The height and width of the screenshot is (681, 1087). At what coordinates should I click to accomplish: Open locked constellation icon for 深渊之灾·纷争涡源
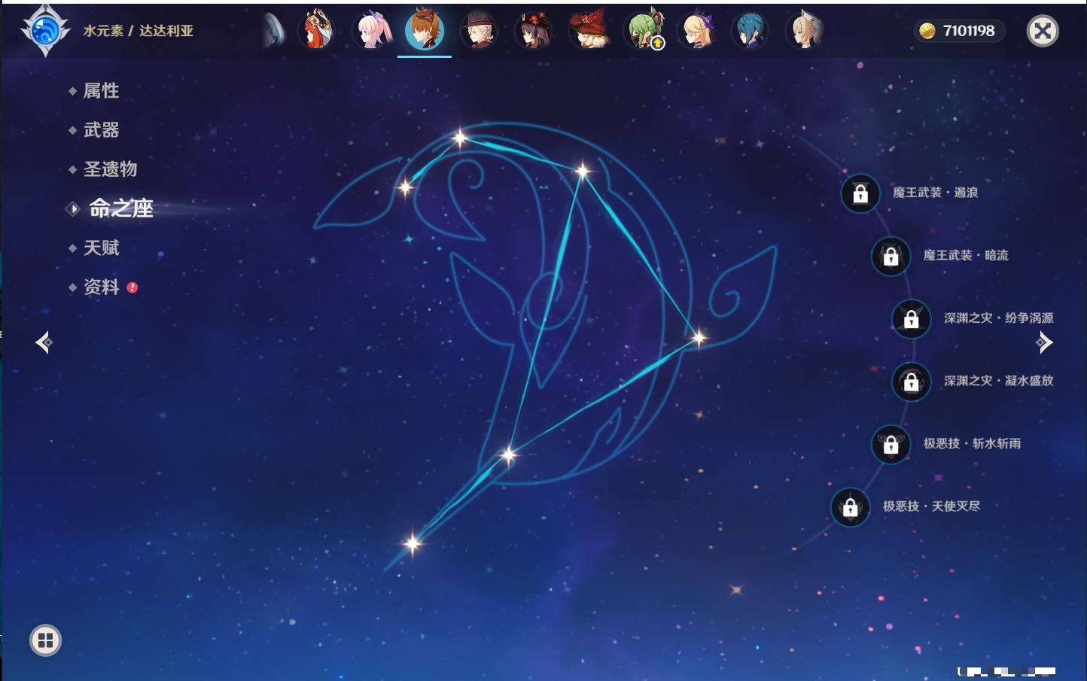coord(911,319)
